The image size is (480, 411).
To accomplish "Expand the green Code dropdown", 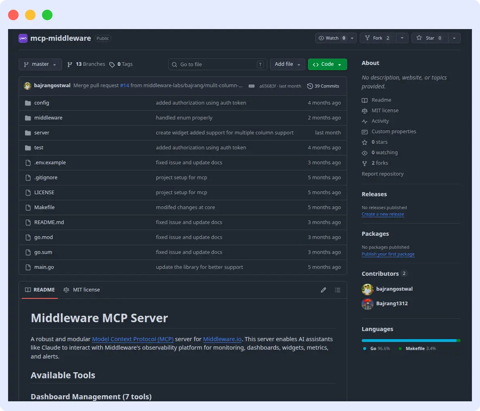I will tap(327, 64).
